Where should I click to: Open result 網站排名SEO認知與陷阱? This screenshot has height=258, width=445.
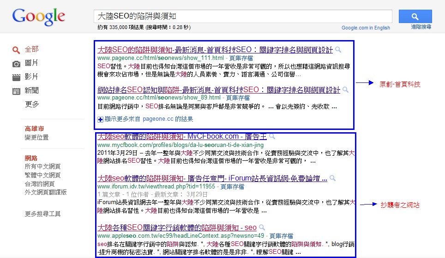[218, 90]
